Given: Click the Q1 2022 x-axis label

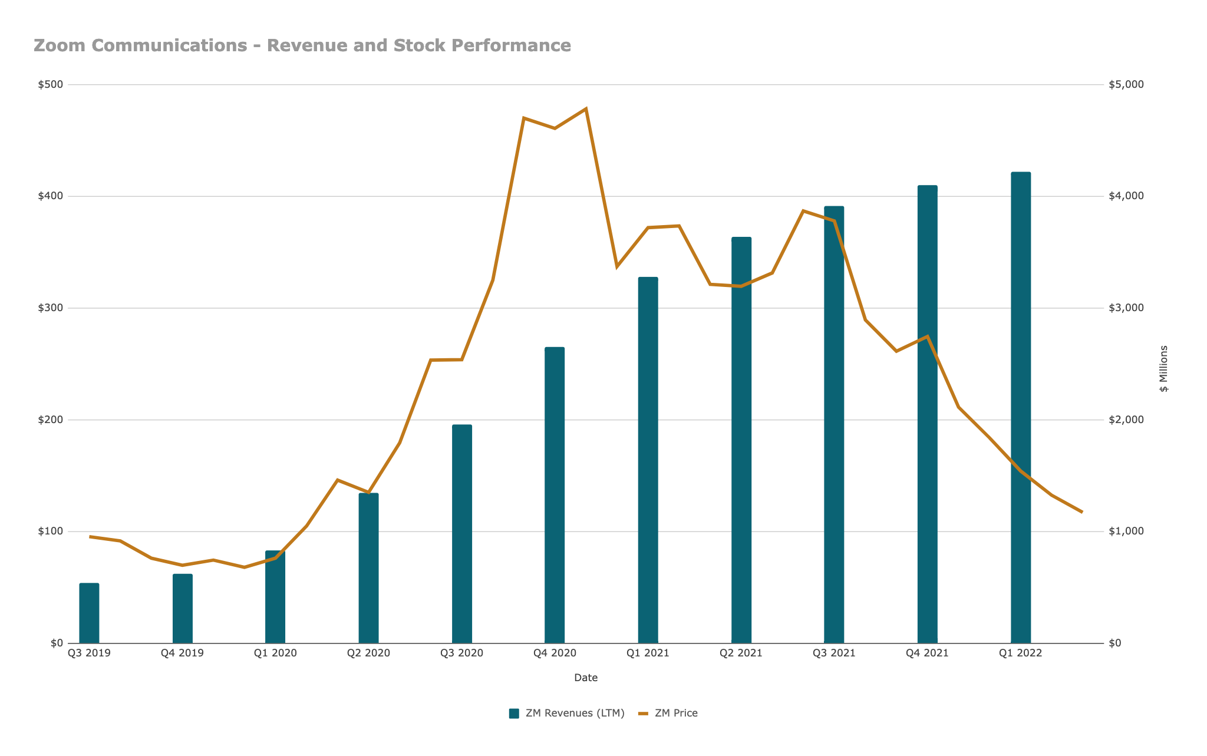Looking at the screenshot, I should [x=1021, y=653].
